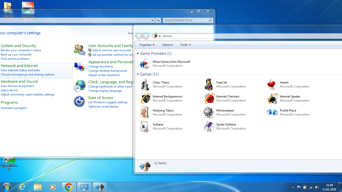Click View network status and tasks link
This screenshot has height=192, width=342.
(x=20, y=70)
